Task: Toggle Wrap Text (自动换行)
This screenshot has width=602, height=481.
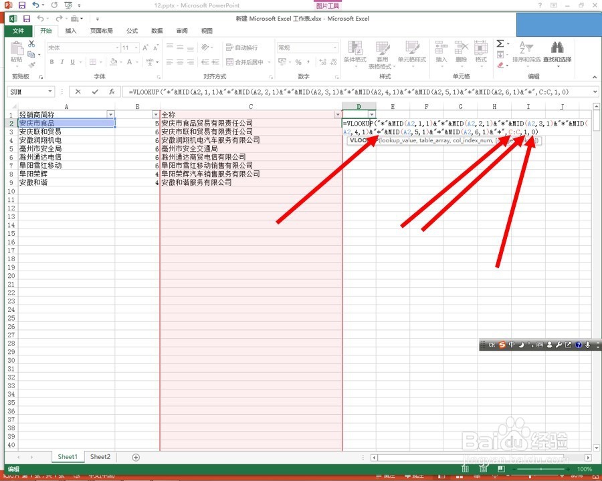Action: [242, 47]
